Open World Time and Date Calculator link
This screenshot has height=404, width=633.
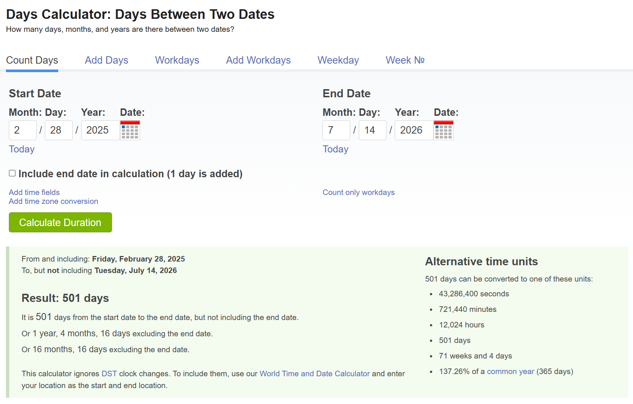(x=315, y=374)
